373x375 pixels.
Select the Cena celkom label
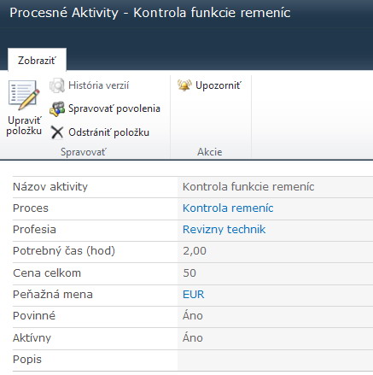pos(47,273)
